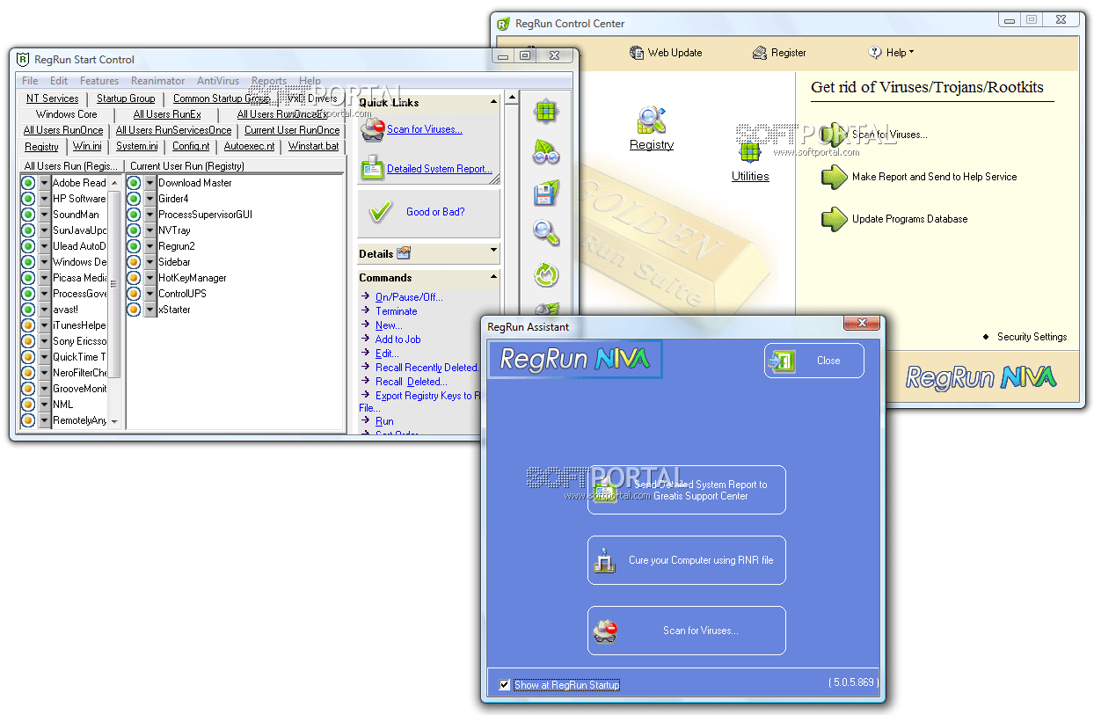This screenshot has height=715, width=1094.
Task: Open dropdown arrow next to NML
Action: pos(44,405)
